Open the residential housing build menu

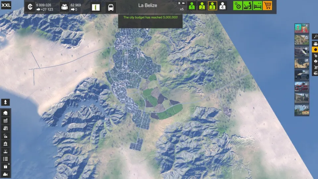pos(6,113)
